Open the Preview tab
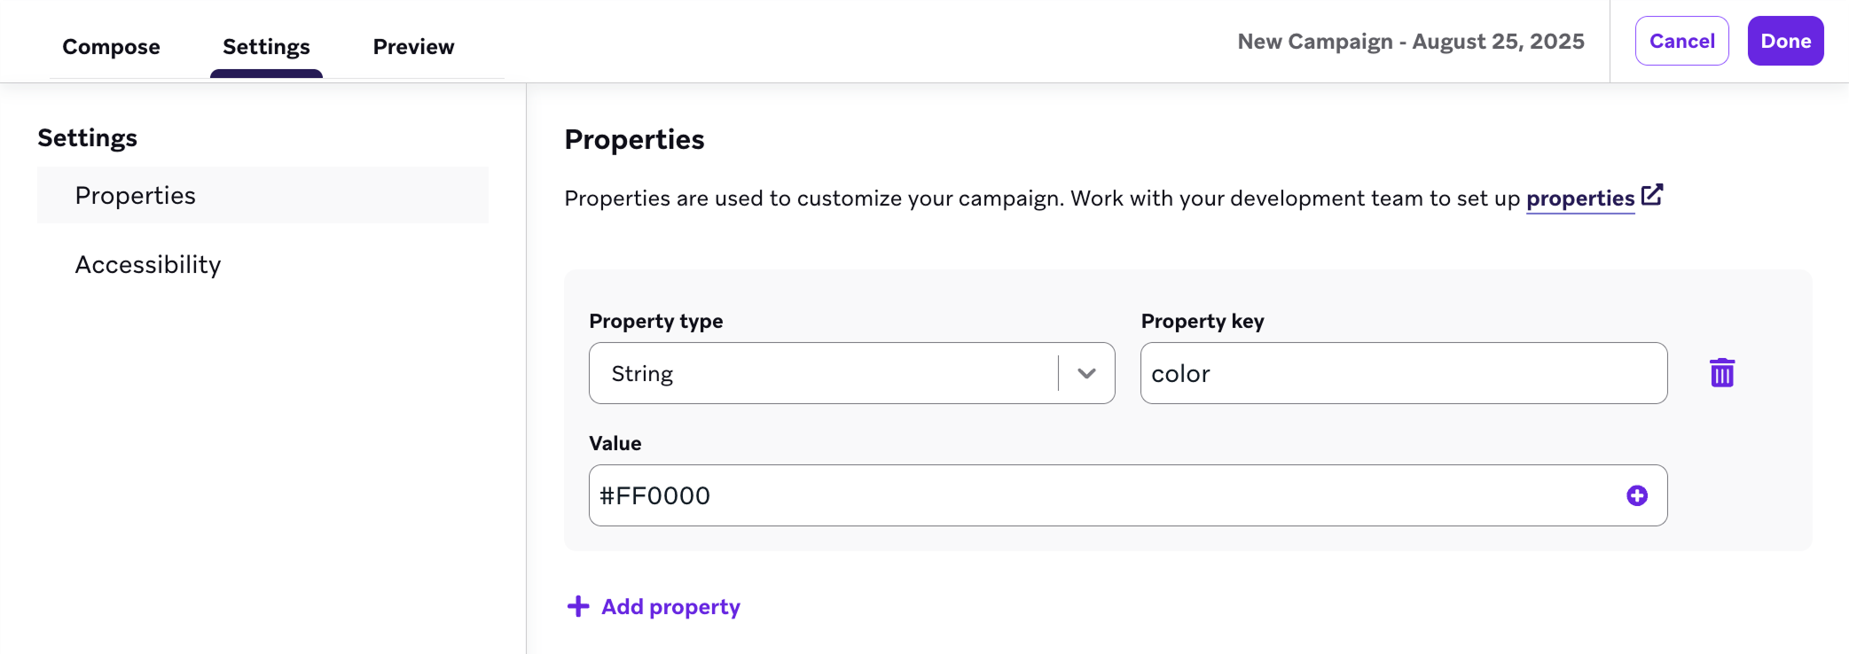 413,46
